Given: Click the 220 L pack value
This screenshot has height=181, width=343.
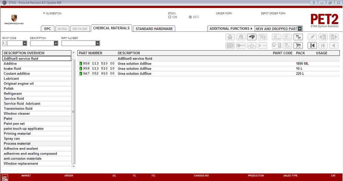Looking at the screenshot, I should (x=300, y=74).
